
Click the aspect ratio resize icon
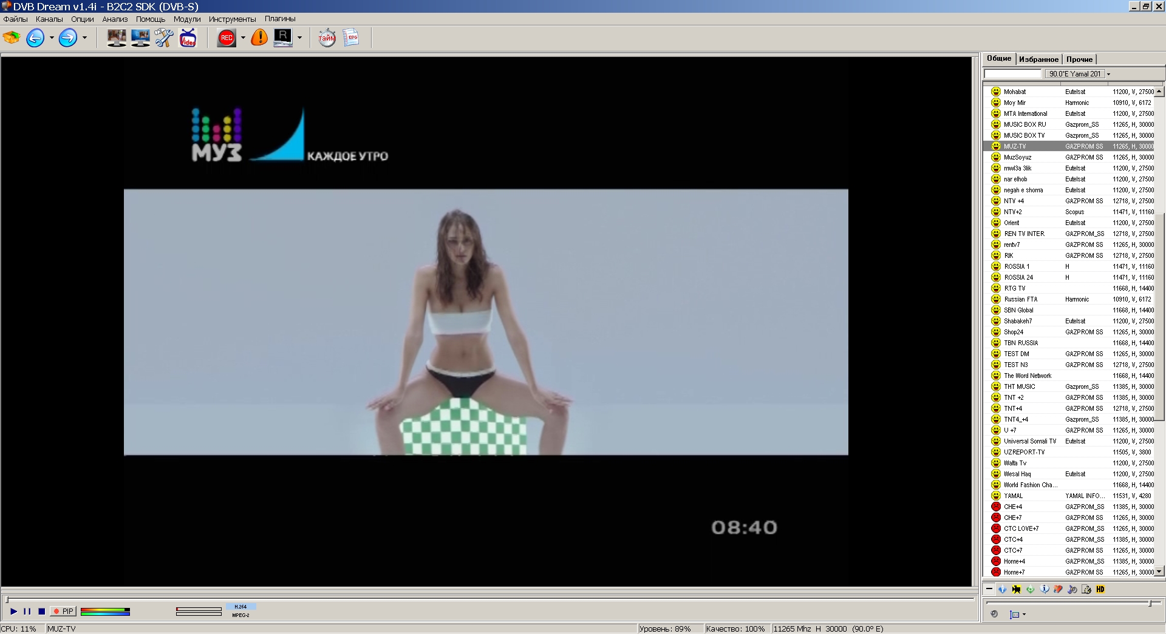click(1014, 614)
